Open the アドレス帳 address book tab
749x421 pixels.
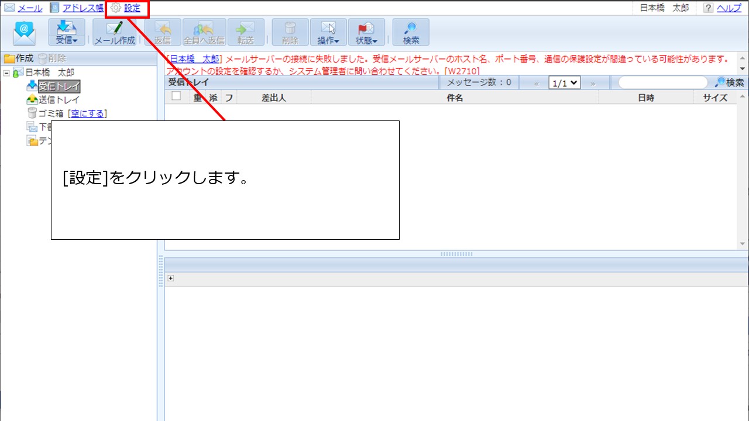(x=83, y=8)
